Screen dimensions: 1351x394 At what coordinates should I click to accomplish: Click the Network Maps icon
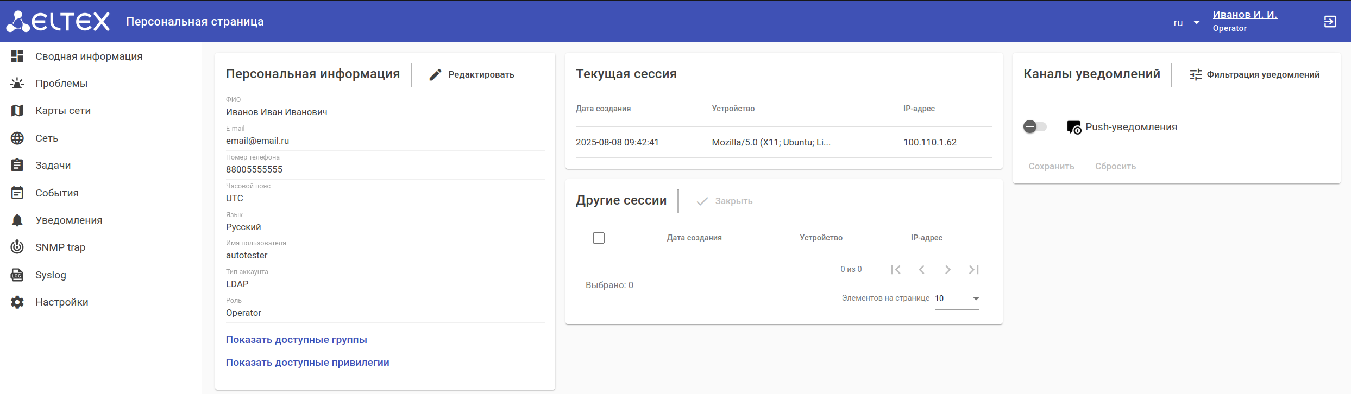click(x=17, y=111)
